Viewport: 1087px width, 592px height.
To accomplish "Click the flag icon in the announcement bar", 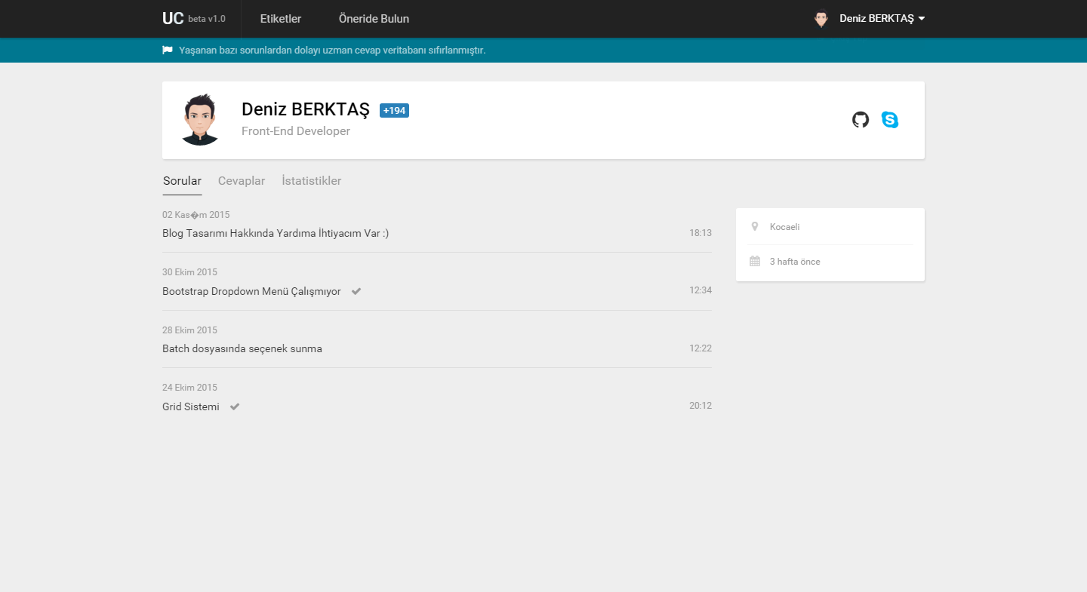I will [x=168, y=50].
